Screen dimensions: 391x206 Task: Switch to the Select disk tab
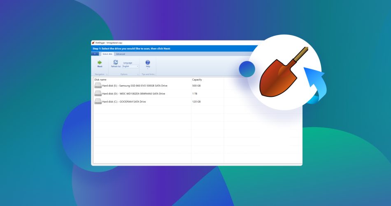point(107,54)
